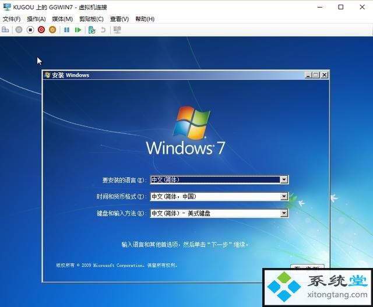Open the 媒体(M) menu
Image resolution: width=373 pixels, height=307 pixels.
[x=62, y=19]
